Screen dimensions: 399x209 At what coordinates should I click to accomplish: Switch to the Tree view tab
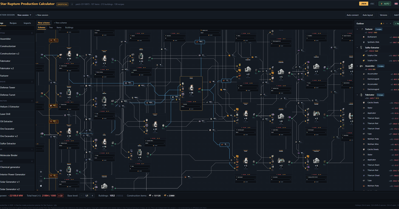(x=51, y=28)
